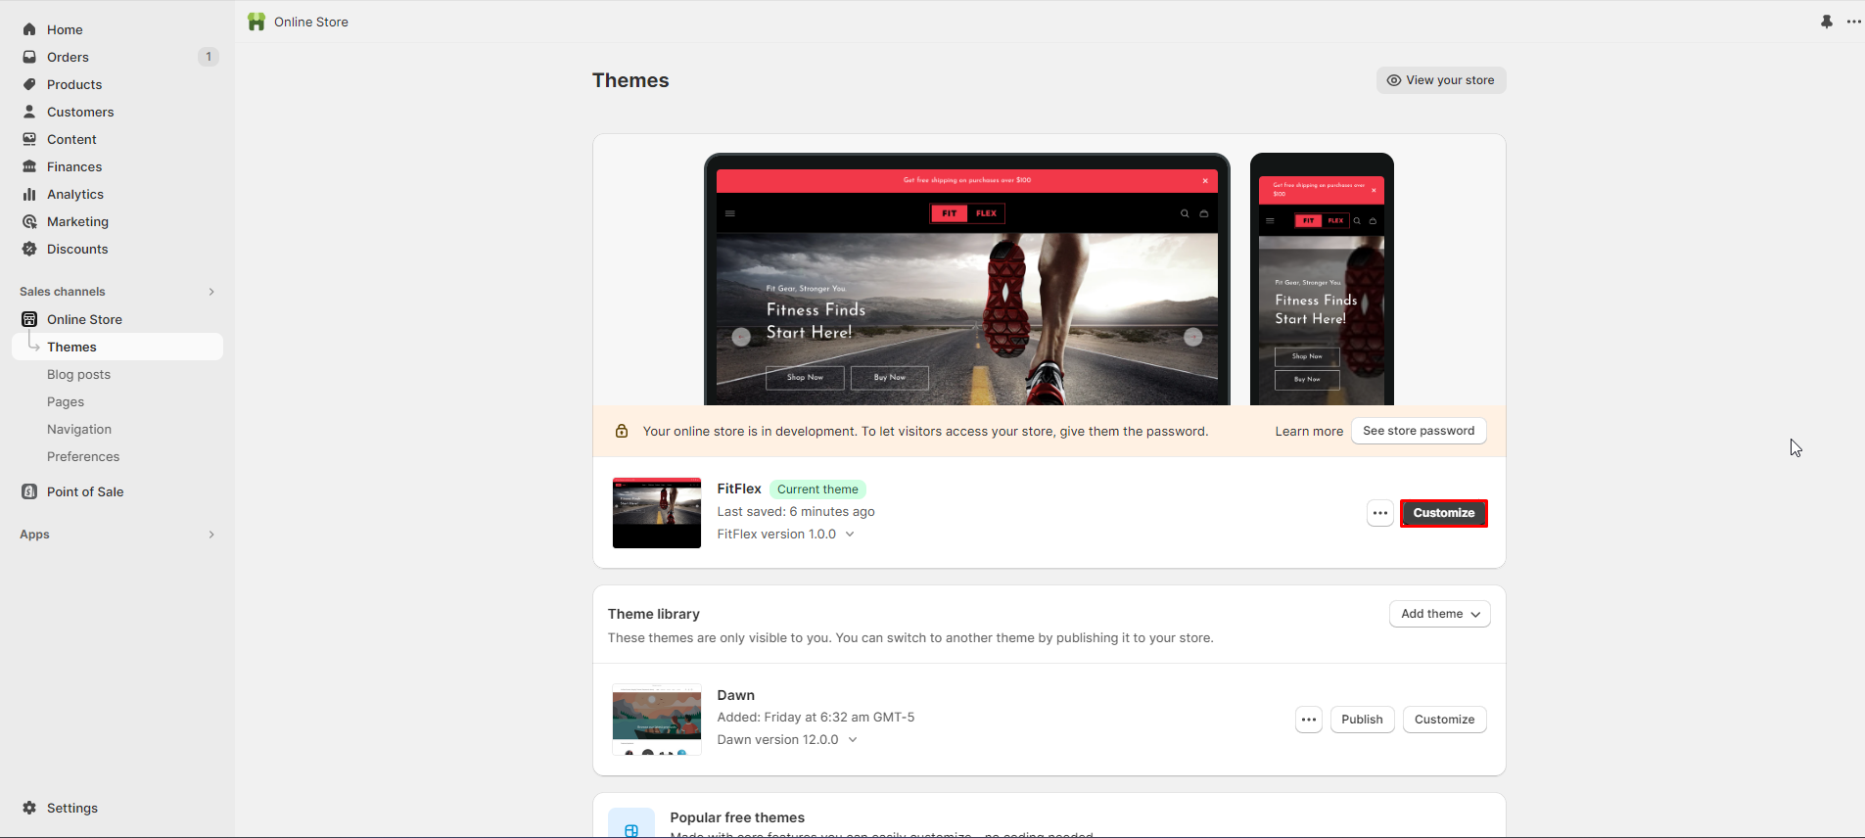1865x838 pixels.
Task: Publish the Dawn theme
Action: [1362, 720]
